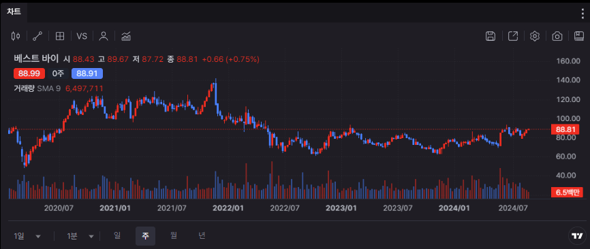
Task: Switch to yearly 년 interval
Action: tap(202, 236)
